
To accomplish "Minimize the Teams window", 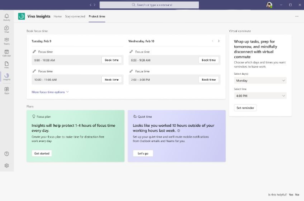I will coord(281,5).
